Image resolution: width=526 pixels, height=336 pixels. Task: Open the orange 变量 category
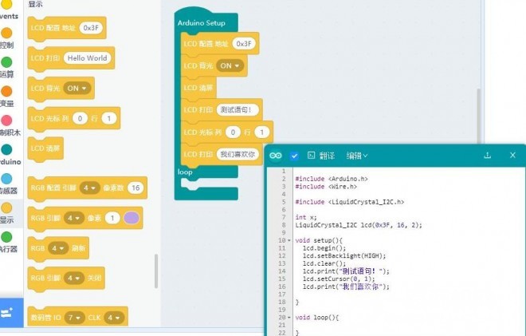(6, 91)
